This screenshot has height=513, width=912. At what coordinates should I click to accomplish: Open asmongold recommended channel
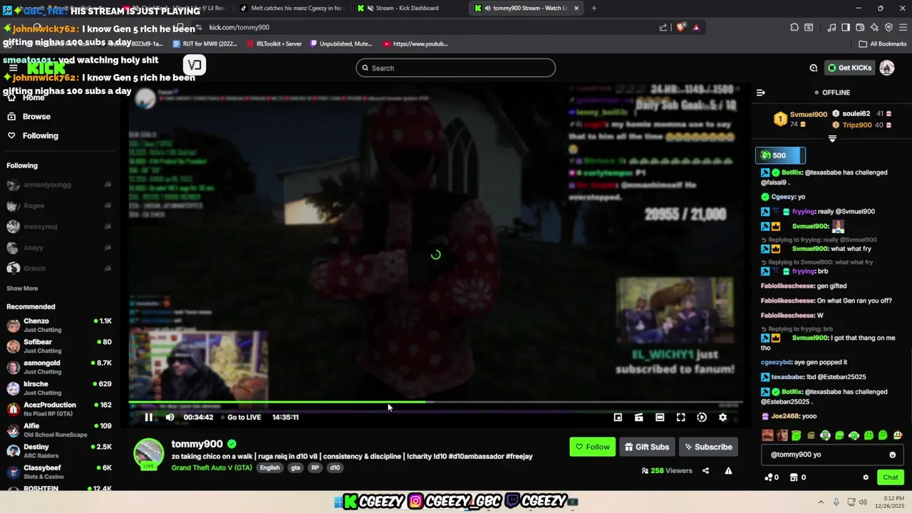(x=59, y=367)
